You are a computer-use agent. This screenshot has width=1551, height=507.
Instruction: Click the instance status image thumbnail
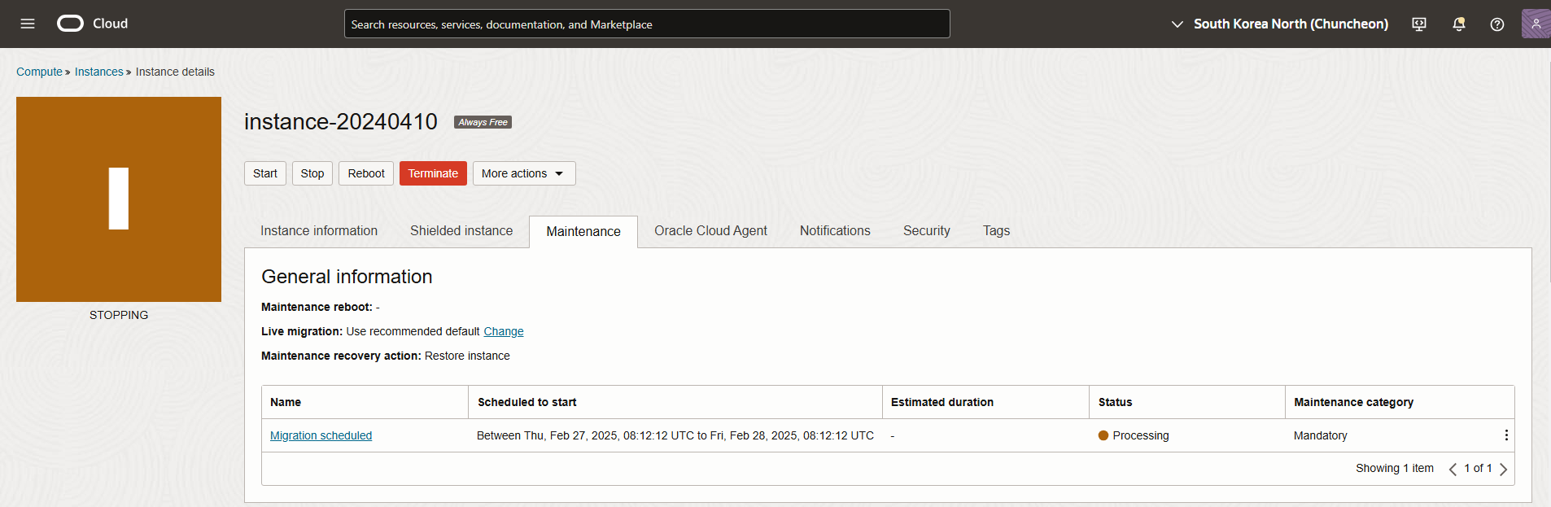coord(119,199)
